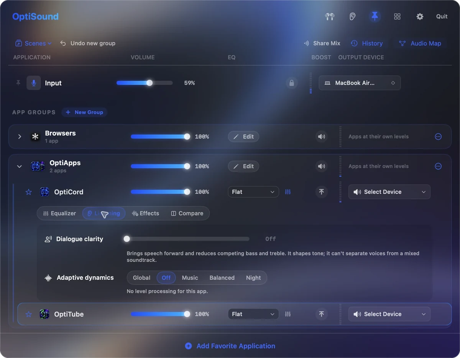This screenshot has width=460, height=358.
Task: Click Edit EQ for OptiApps
Action: (x=243, y=166)
